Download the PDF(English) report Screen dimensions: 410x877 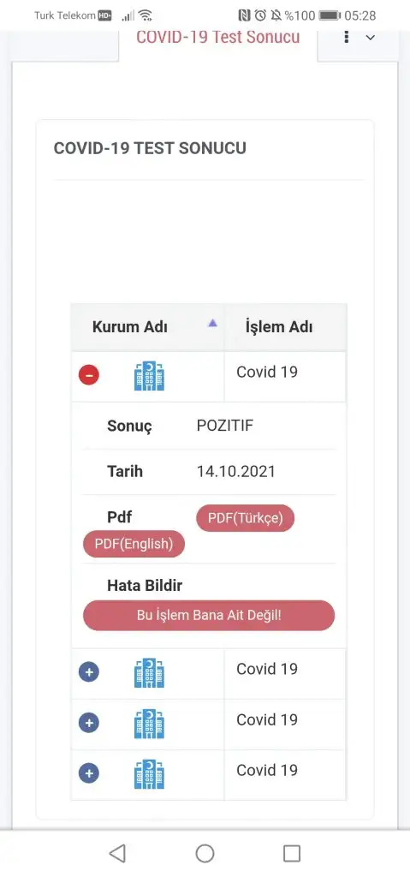click(134, 544)
